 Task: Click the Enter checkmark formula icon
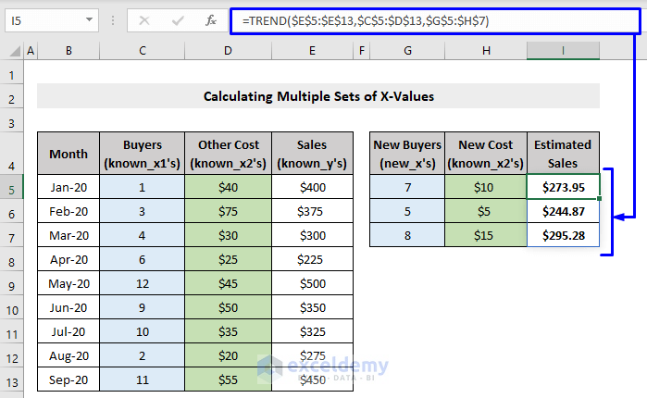coord(176,20)
